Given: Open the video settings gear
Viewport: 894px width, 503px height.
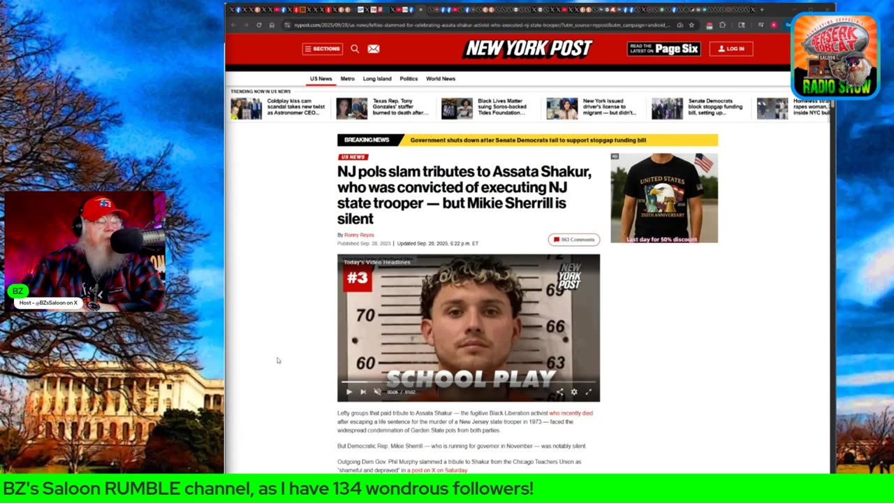Looking at the screenshot, I should click(x=574, y=392).
